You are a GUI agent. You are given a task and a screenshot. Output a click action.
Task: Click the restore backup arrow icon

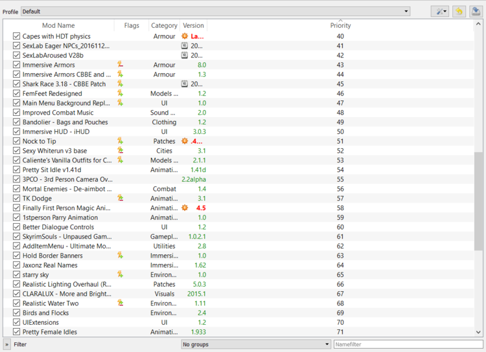(459, 12)
